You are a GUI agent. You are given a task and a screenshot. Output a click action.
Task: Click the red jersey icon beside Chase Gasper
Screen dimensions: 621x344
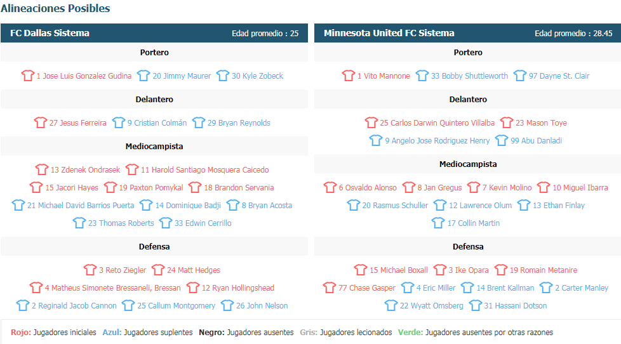click(329, 288)
